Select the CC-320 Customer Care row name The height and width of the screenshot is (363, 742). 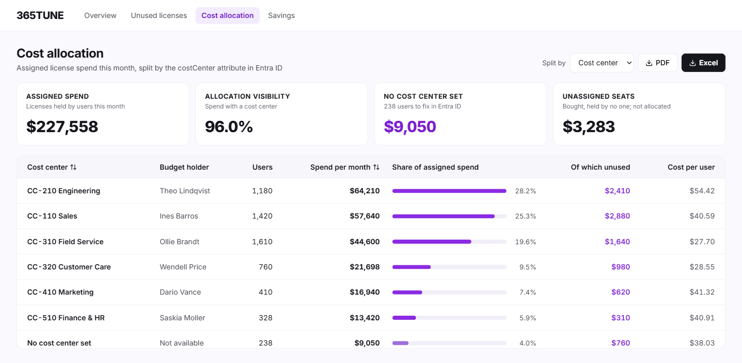pyautogui.click(x=69, y=267)
